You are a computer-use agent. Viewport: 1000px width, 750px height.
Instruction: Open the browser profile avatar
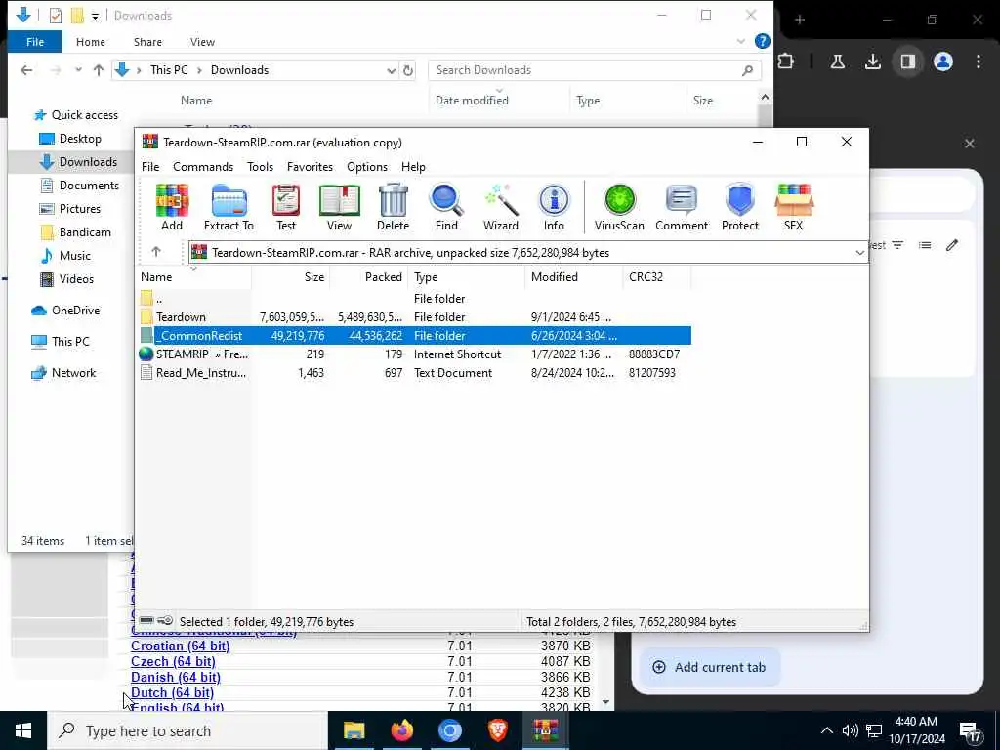click(x=943, y=62)
